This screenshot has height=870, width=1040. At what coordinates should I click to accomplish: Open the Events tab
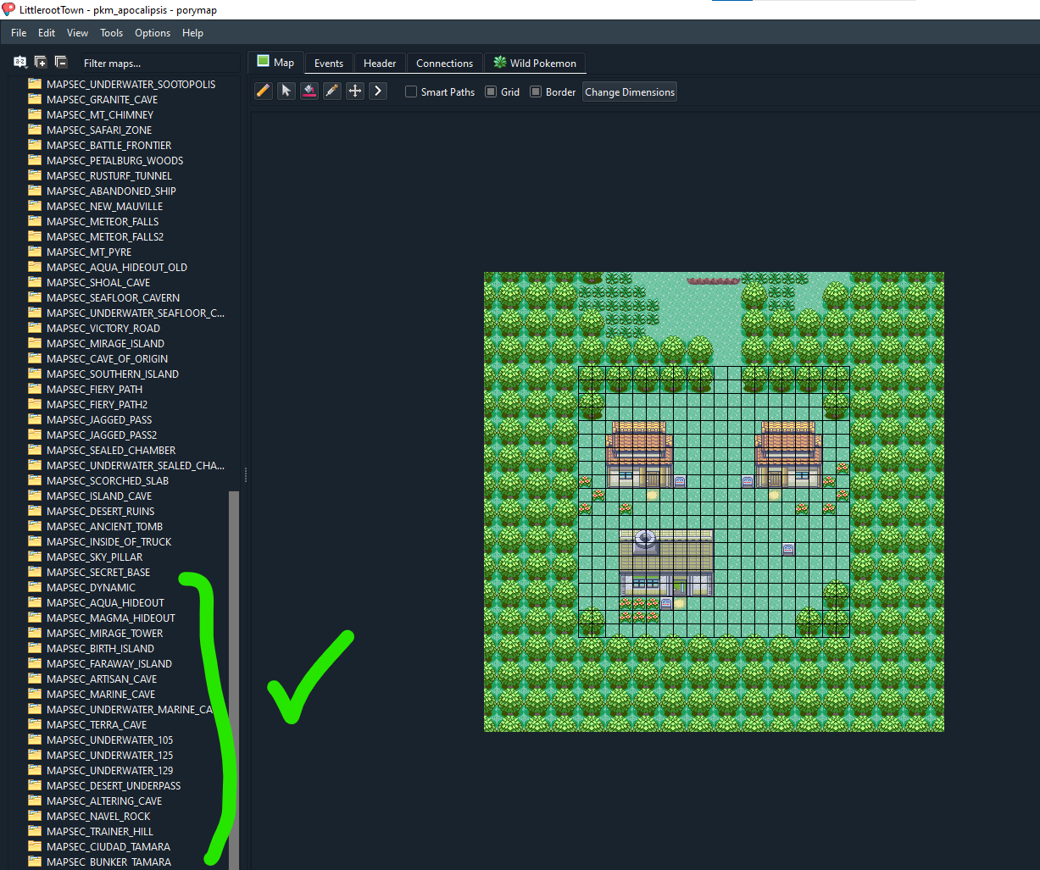pos(329,64)
